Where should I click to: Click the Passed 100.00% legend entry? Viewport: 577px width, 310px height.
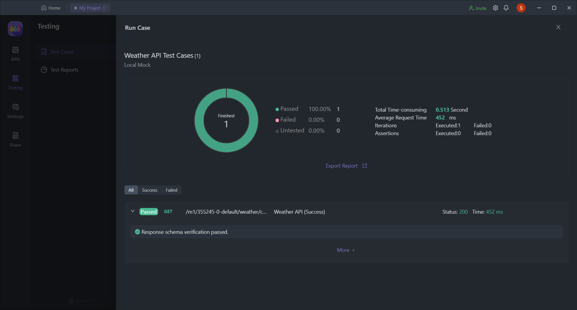point(307,109)
